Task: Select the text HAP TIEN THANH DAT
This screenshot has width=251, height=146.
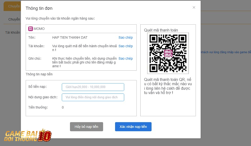Action: click(70, 38)
